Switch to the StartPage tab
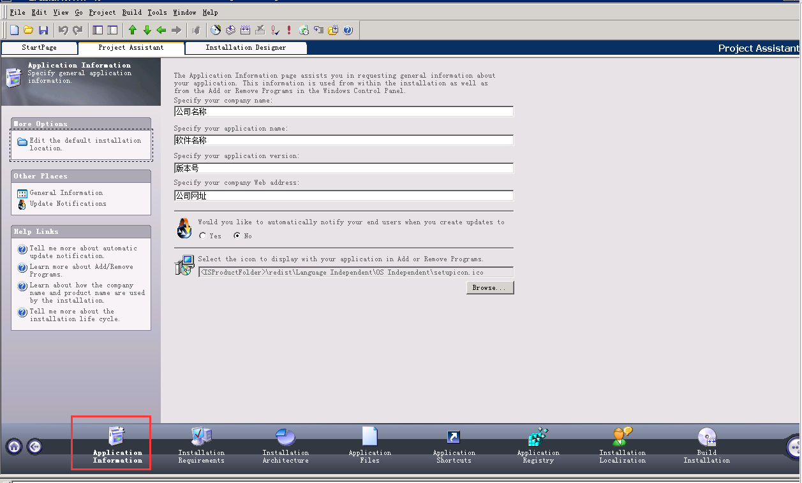Image resolution: width=802 pixels, height=483 pixels. point(39,48)
